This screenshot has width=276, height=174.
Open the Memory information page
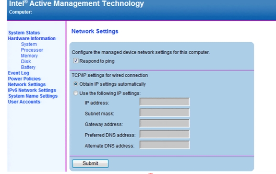[x=29, y=56]
